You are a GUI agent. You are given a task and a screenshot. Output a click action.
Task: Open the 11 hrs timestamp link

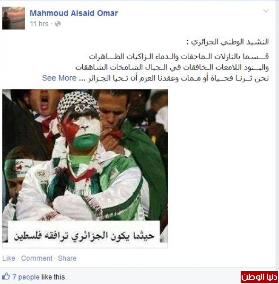point(39,24)
